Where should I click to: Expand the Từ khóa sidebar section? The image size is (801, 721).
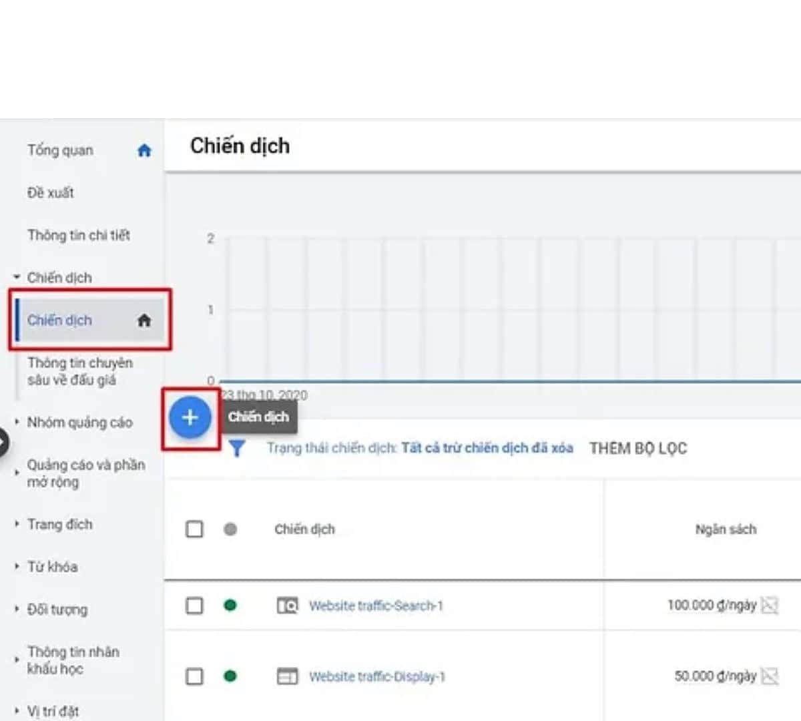click(52, 567)
